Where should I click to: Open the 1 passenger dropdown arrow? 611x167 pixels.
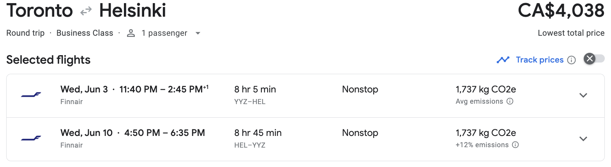click(x=198, y=33)
